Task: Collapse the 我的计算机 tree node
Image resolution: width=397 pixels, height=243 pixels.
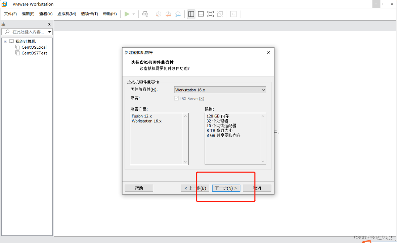Action: [x=6, y=41]
